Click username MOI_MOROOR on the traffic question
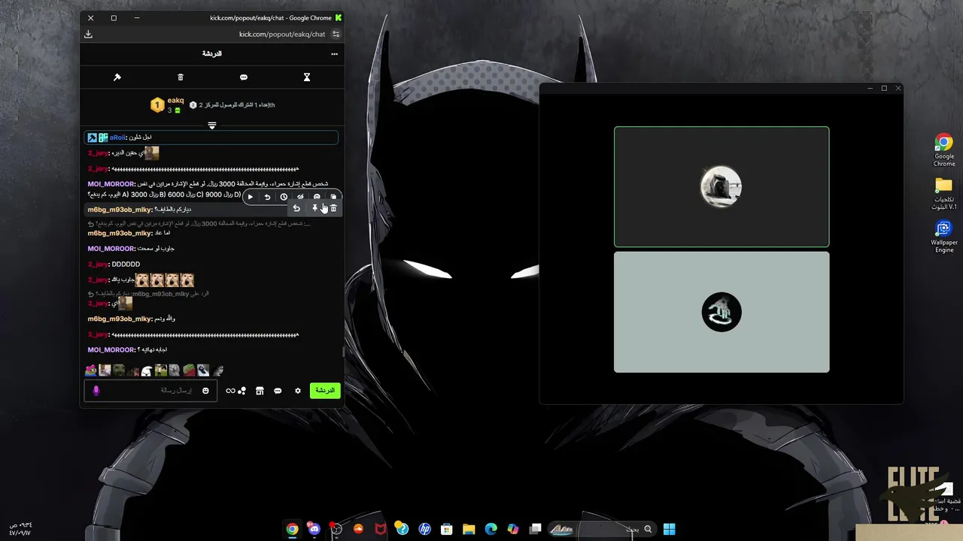The width and height of the screenshot is (963, 541). (x=111, y=184)
